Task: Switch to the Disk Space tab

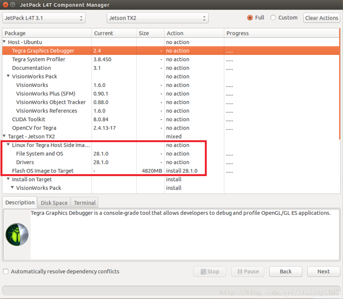Action: click(x=54, y=203)
